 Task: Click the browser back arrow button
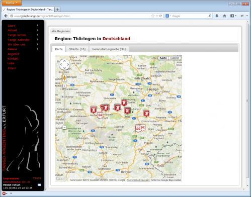(6, 16)
